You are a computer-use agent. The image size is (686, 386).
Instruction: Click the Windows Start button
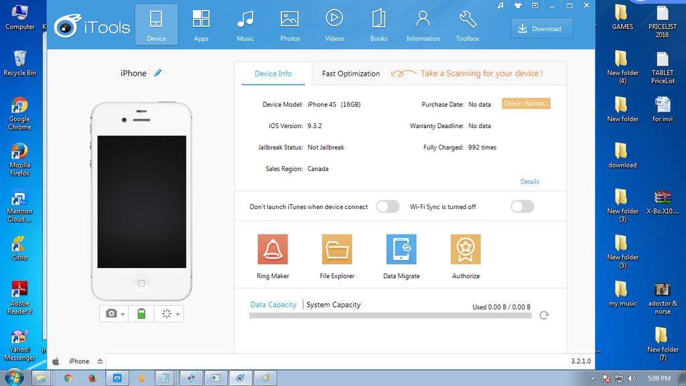[x=13, y=378]
